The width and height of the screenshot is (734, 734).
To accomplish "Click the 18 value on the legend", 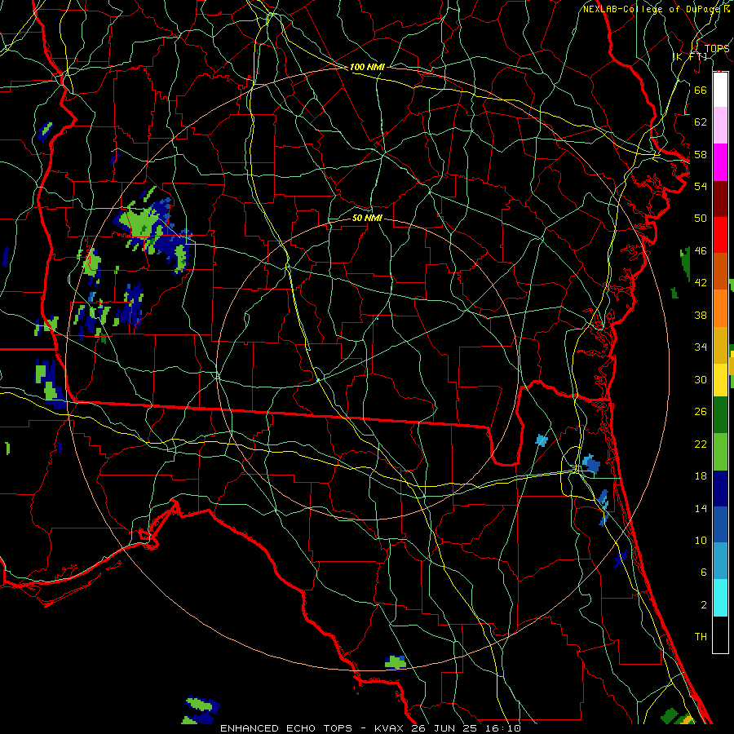I will point(701,476).
